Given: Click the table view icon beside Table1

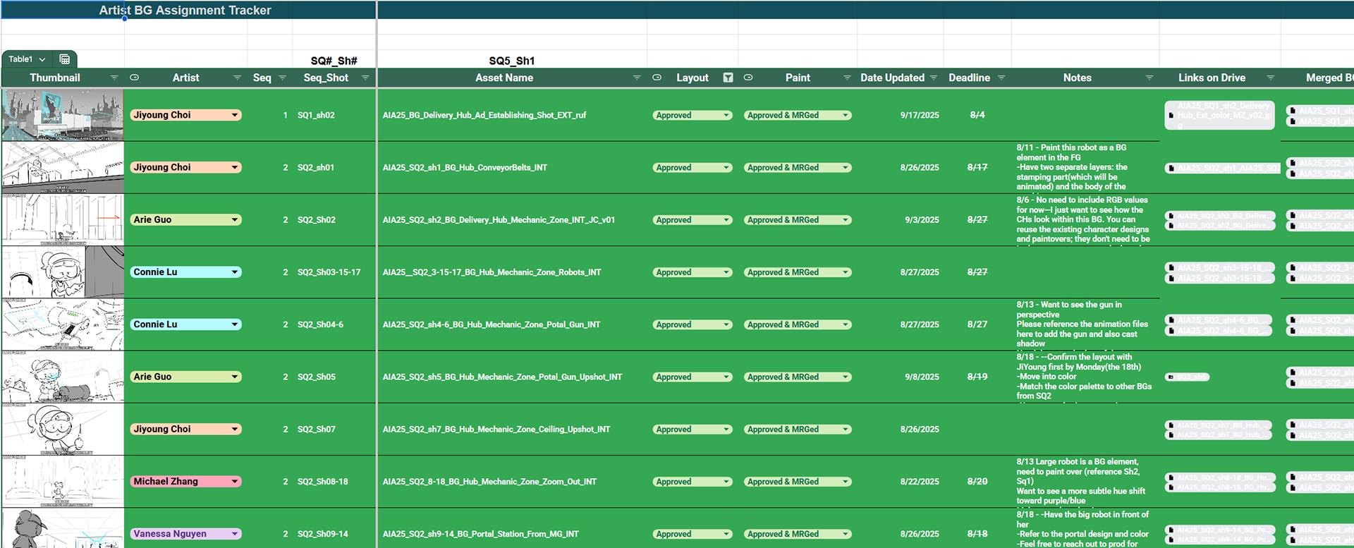Looking at the screenshot, I should 65,59.
